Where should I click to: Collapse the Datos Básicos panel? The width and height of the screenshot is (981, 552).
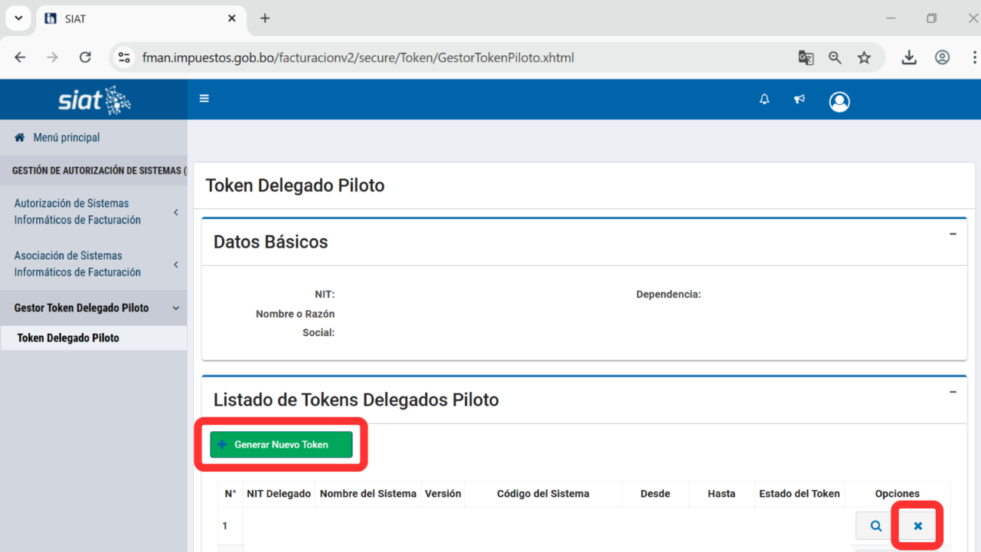[x=952, y=234]
